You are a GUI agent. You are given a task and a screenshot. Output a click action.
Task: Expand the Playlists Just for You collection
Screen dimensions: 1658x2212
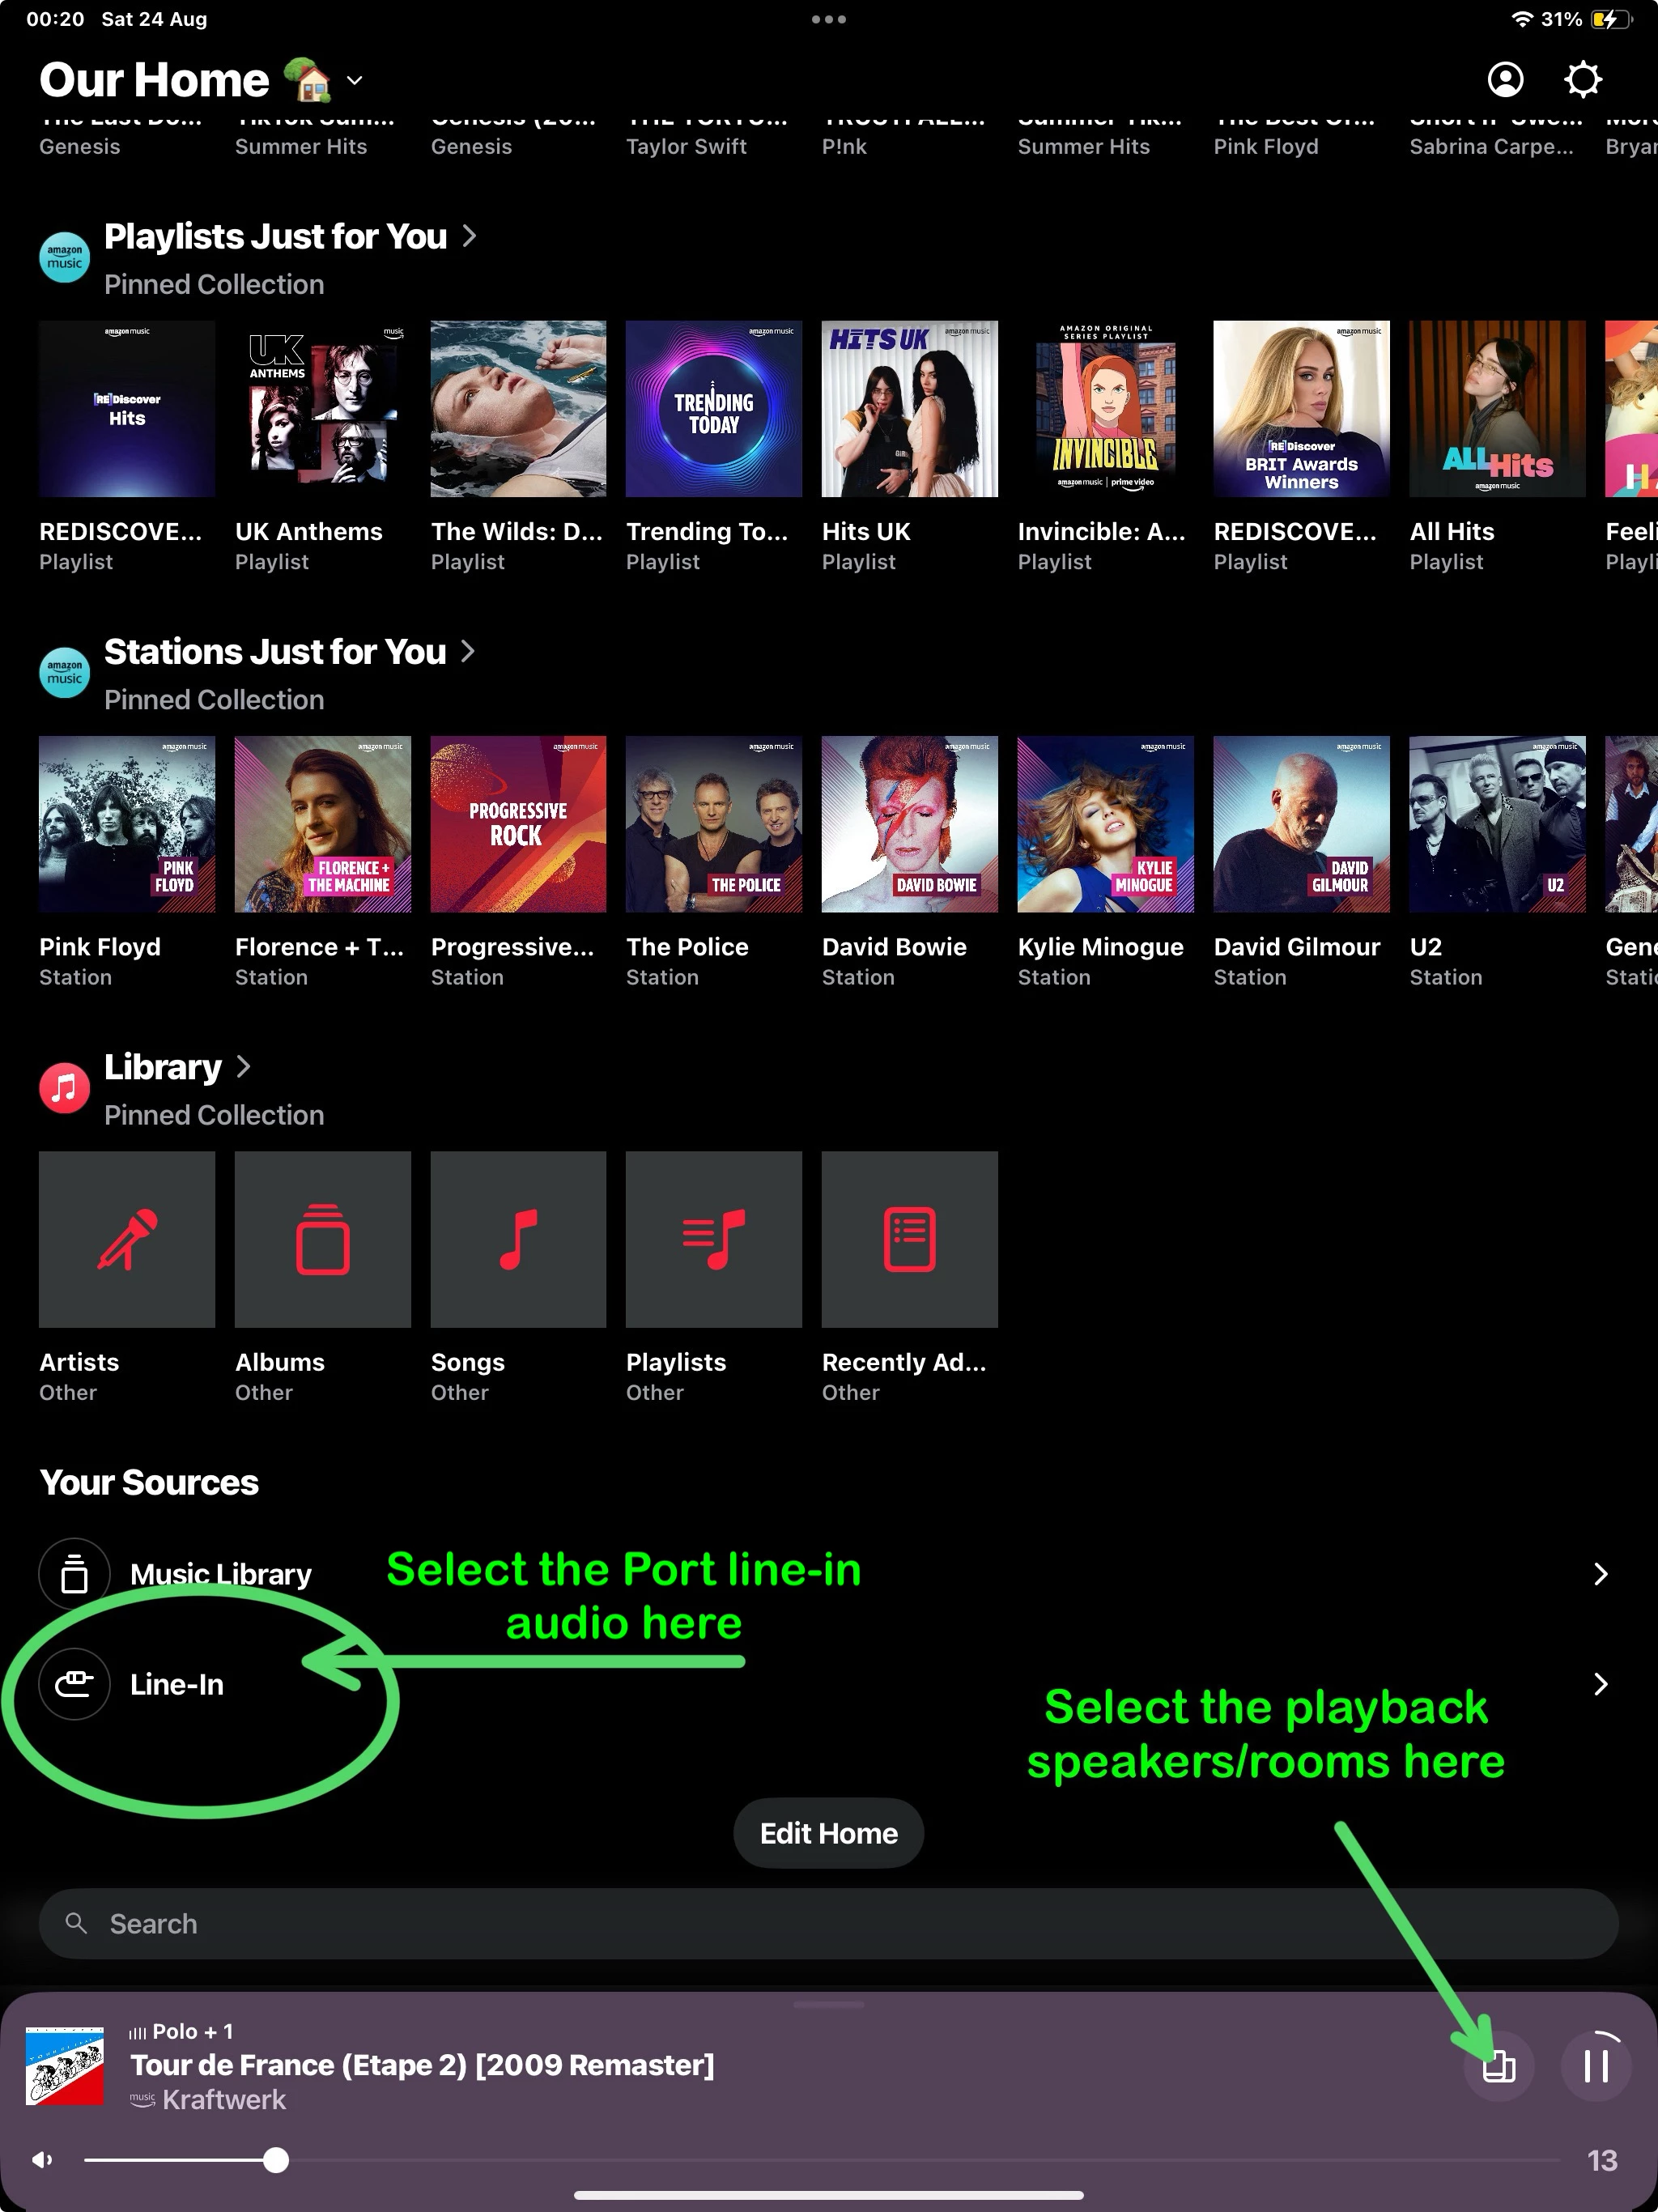(469, 236)
